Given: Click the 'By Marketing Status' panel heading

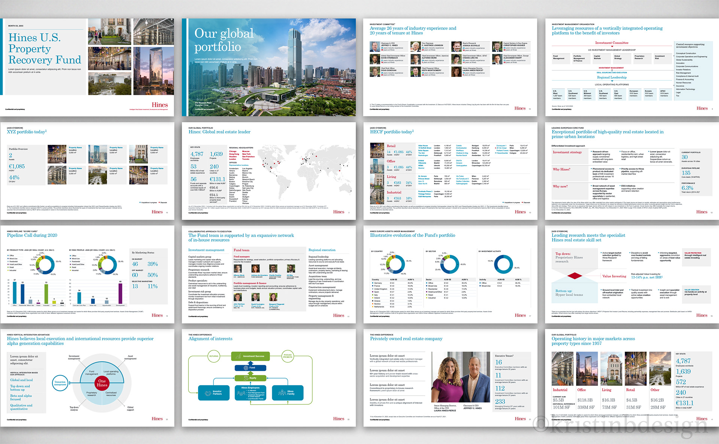Looking at the screenshot, I should coord(143,252).
